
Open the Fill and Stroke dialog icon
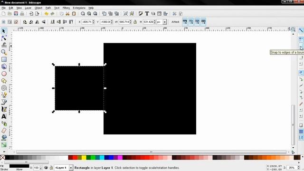141,14
